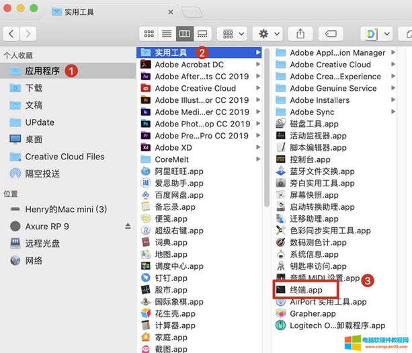This screenshot has width=412, height=353.
Task: Select 阿里旺旺.app icon
Action: pyautogui.click(x=146, y=171)
